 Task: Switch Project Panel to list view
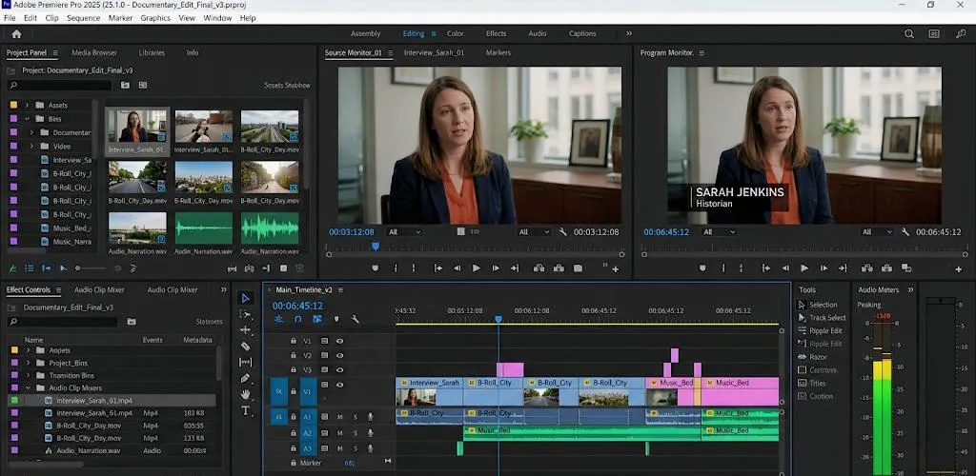pos(30,268)
